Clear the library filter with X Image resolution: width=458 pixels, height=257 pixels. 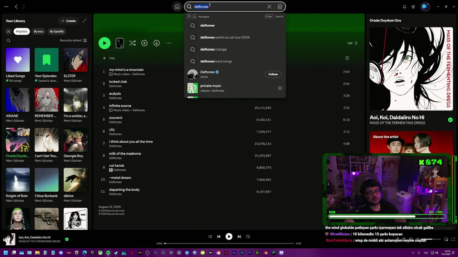8,31
